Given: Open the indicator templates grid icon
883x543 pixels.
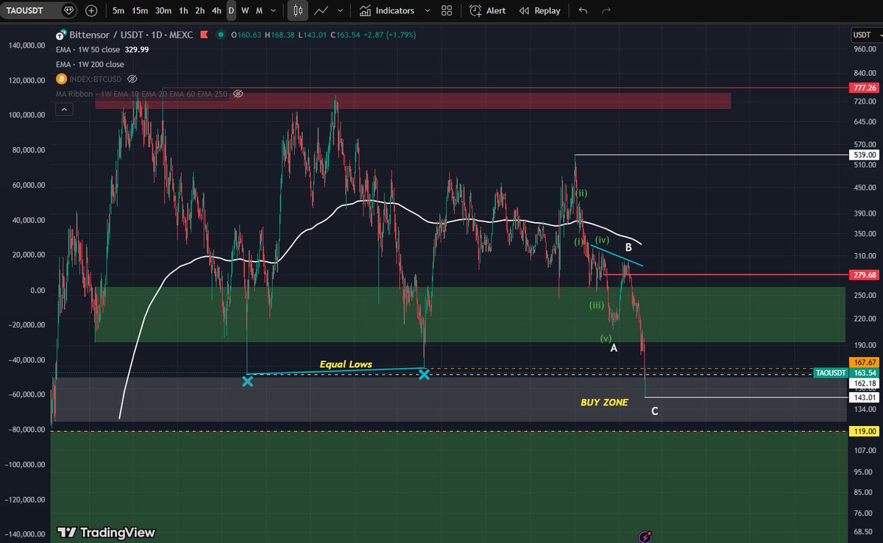Looking at the screenshot, I should [x=447, y=11].
